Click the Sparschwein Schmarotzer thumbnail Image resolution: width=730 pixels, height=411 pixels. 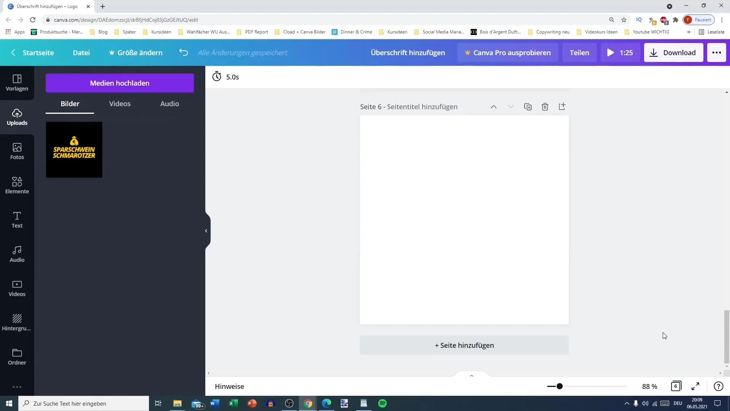pos(74,150)
